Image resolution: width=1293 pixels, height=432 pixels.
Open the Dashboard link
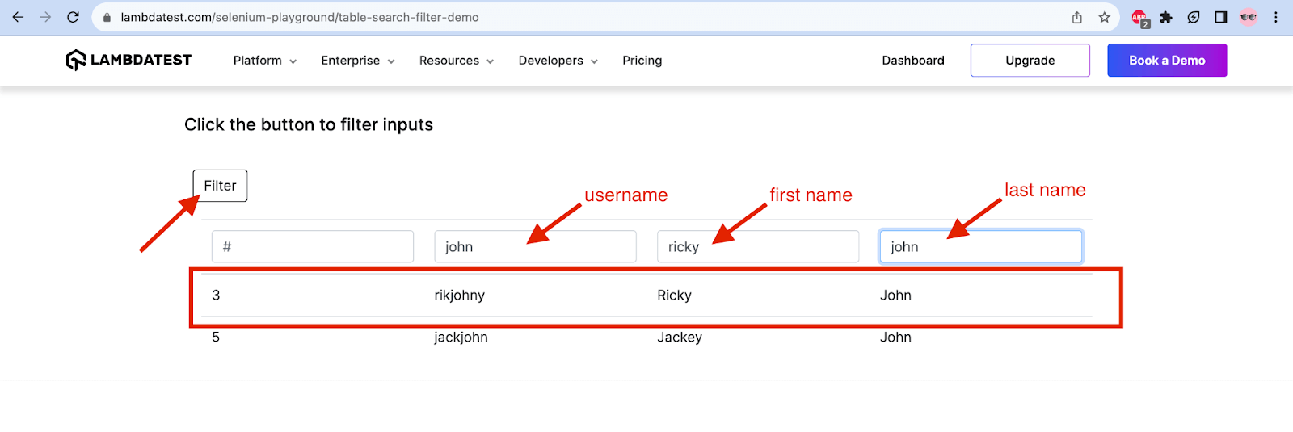(913, 61)
